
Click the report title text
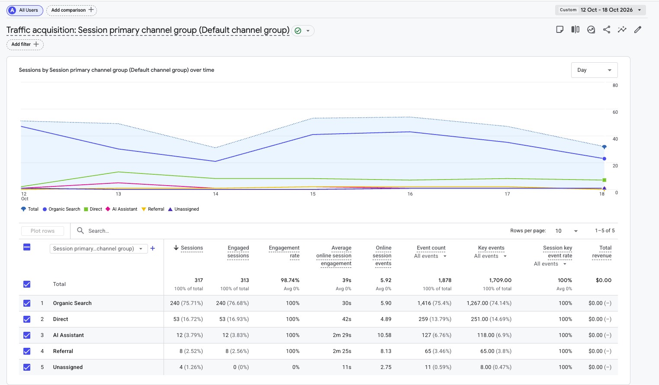[148, 30]
